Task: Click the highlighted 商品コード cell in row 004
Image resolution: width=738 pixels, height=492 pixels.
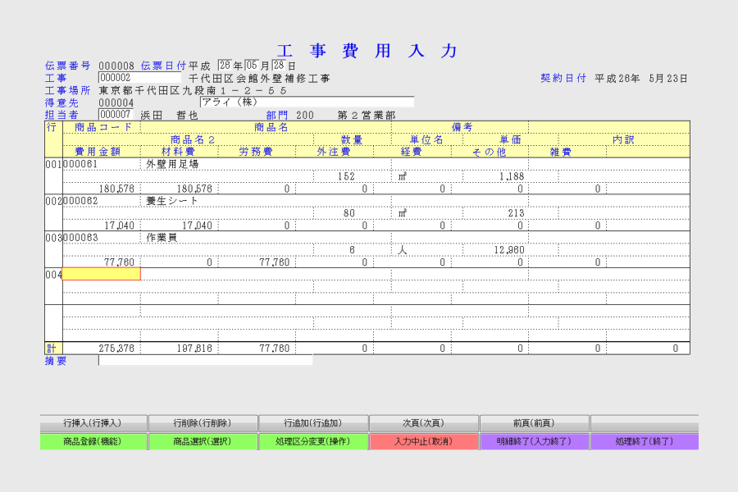Action: (101, 274)
